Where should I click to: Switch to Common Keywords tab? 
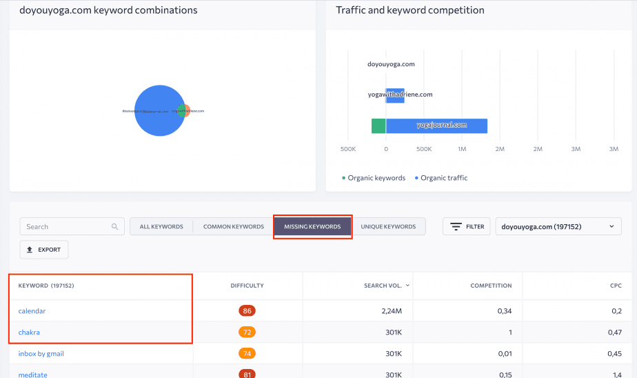pos(234,226)
